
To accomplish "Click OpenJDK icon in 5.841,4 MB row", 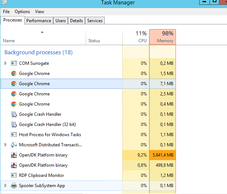I will 14,155.
